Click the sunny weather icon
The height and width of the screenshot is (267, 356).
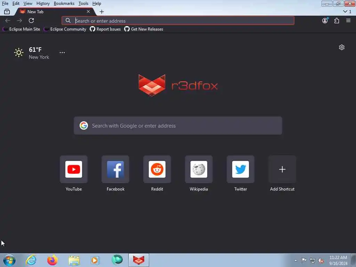(19, 53)
